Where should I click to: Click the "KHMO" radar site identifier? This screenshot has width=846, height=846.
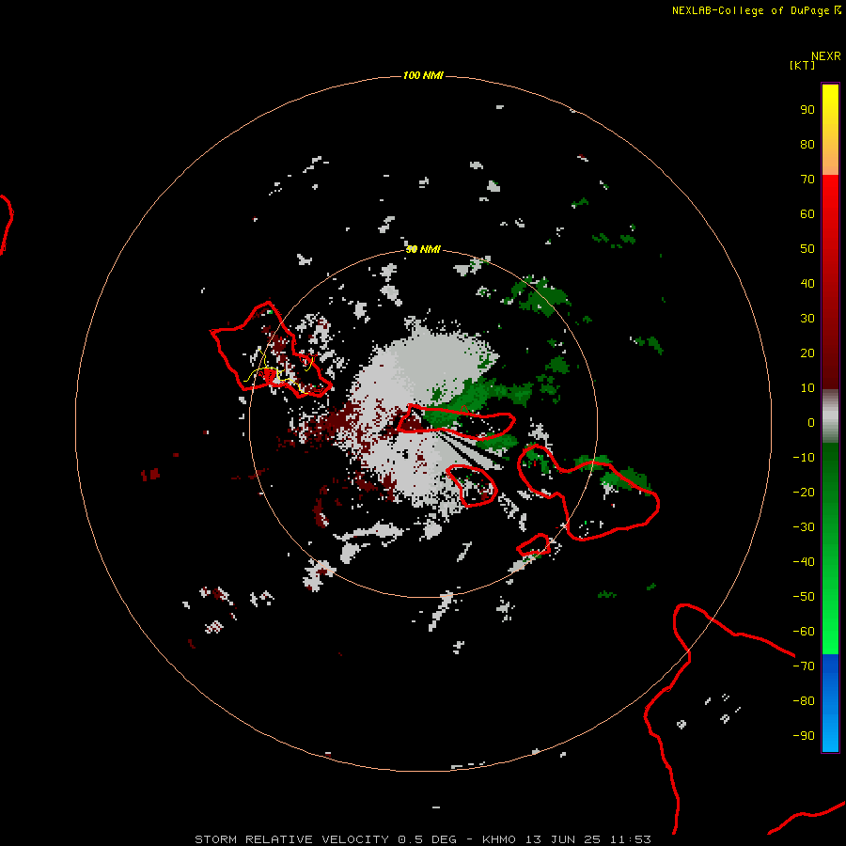click(499, 839)
